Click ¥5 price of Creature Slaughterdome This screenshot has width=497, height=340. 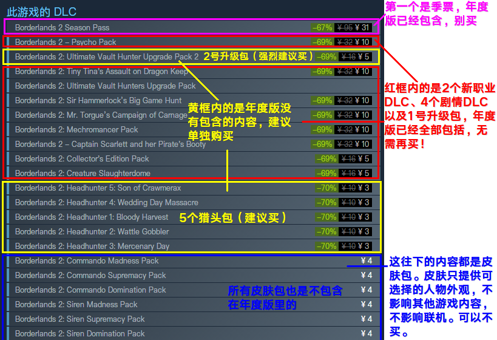point(364,174)
